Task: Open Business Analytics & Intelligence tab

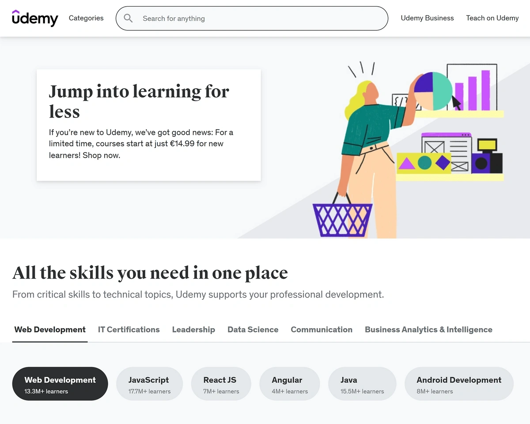Action: point(428,329)
